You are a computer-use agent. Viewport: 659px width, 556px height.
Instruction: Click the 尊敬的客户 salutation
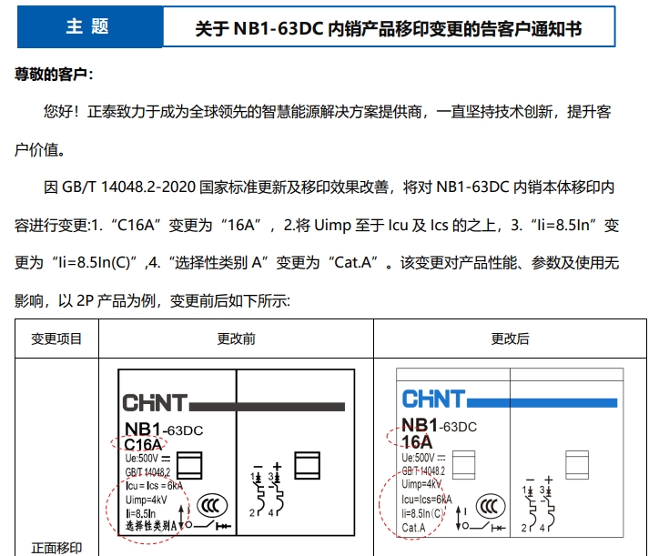pos(54,74)
